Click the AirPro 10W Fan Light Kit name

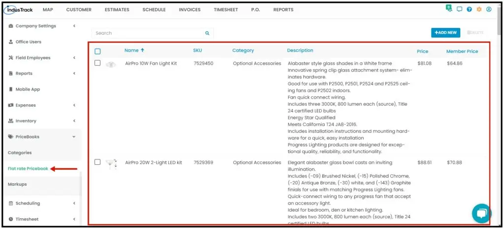click(x=151, y=63)
